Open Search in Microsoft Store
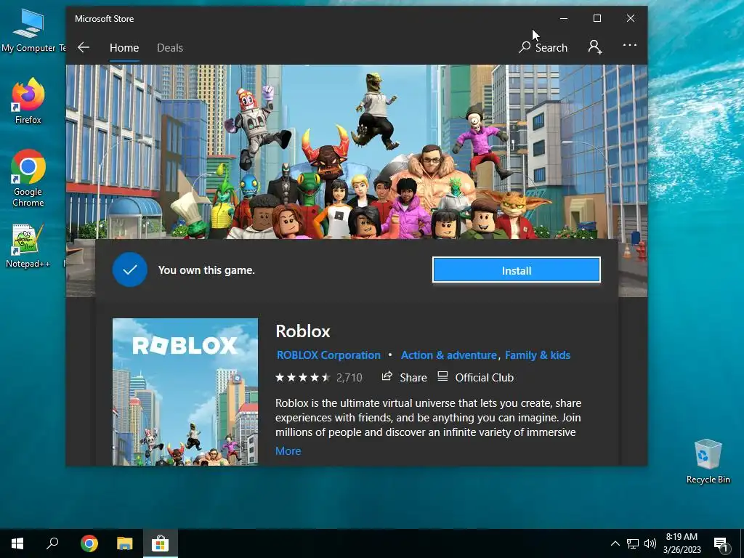The image size is (744, 558). click(x=543, y=47)
